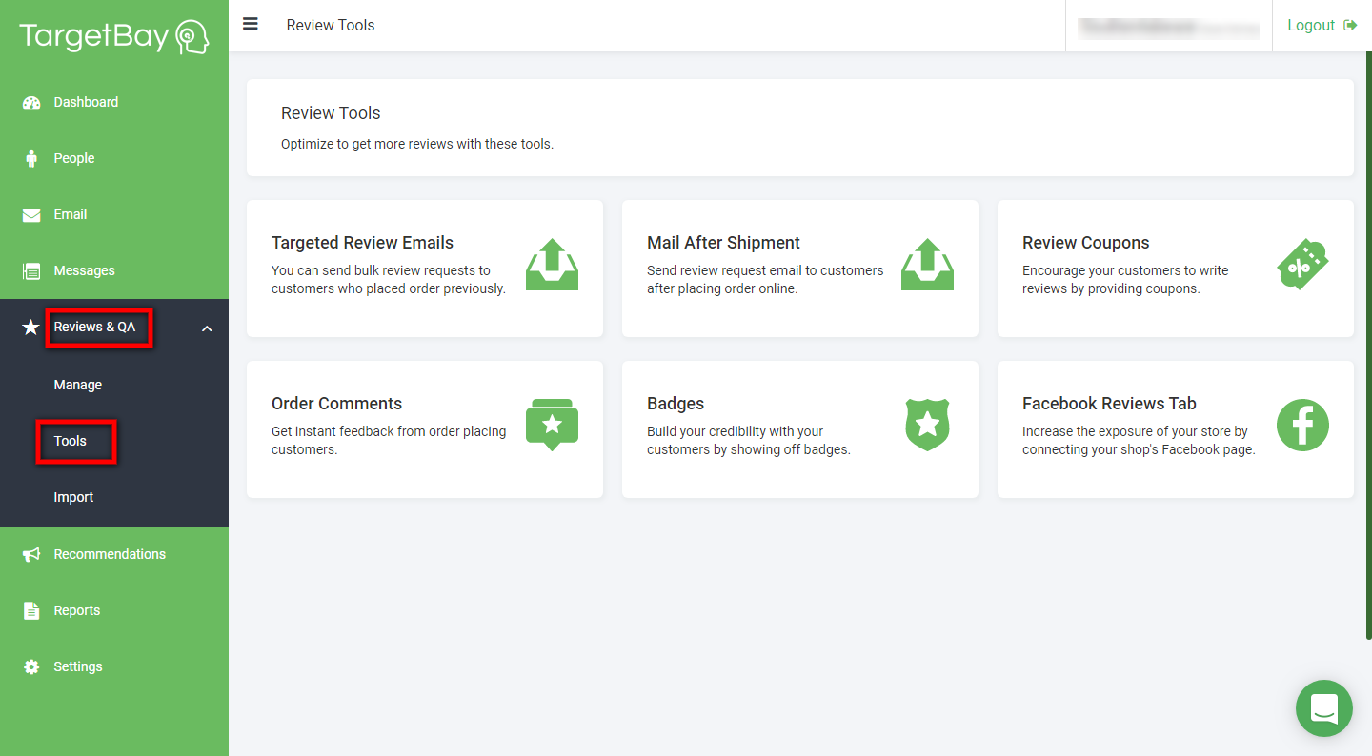Click the Dashboard gauge icon
The height and width of the screenshot is (756, 1372).
click(x=31, y=103)
